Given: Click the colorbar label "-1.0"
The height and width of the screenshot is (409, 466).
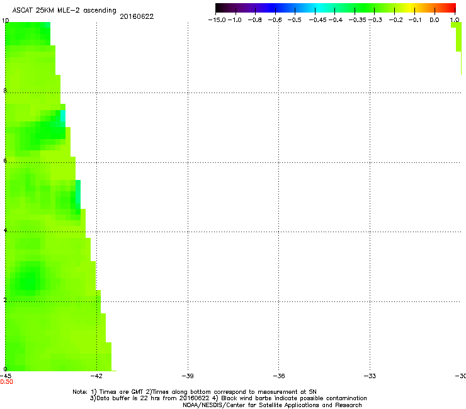Looking at the screenshot, I should [235, 20].
